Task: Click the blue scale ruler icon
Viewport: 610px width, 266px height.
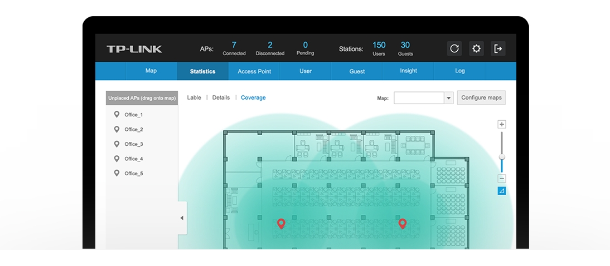Action: (502, 191)
